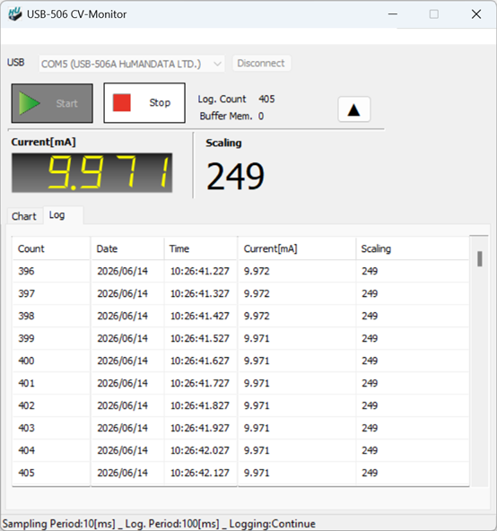The width and height of the screenshot is (497, 531).
Task: Minimize the CV-Monitor window
Action: 393,14
